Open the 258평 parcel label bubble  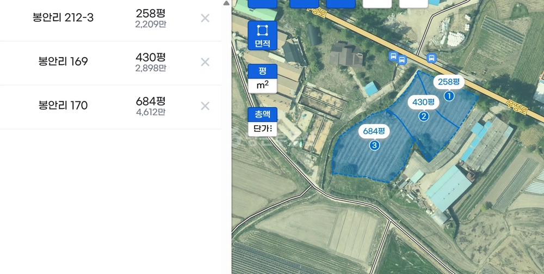[x=449, y=82]
